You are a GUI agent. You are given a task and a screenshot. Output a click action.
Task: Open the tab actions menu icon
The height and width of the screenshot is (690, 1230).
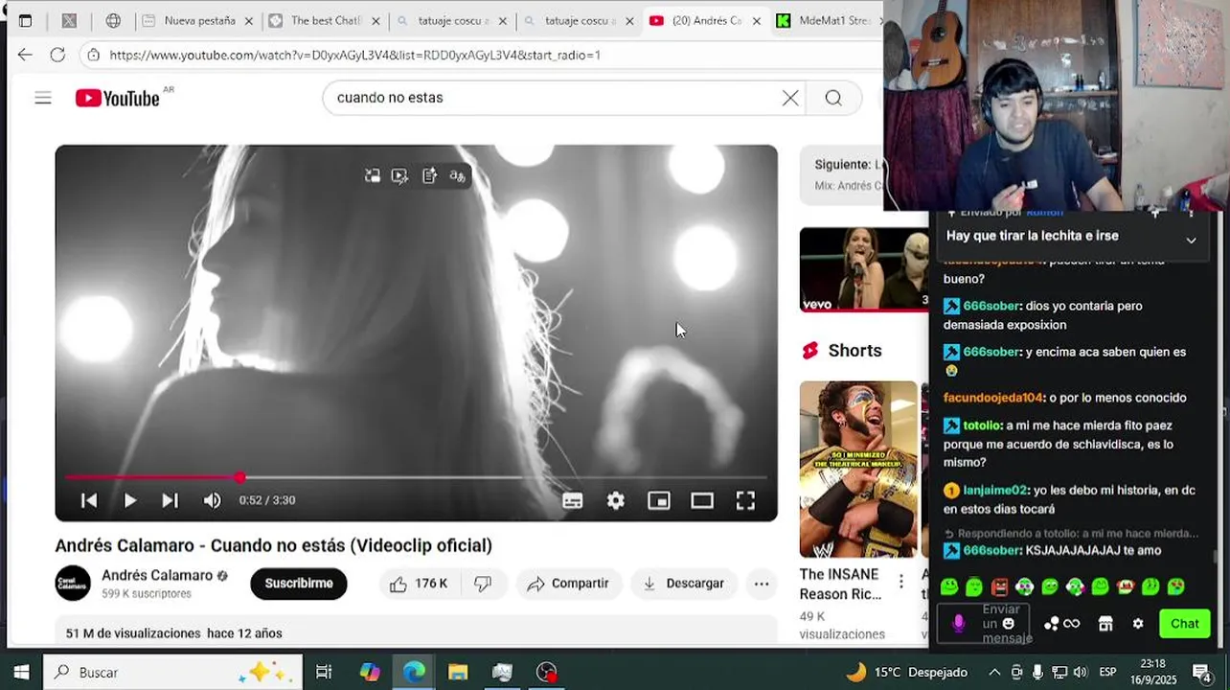[x=26, y=20]
